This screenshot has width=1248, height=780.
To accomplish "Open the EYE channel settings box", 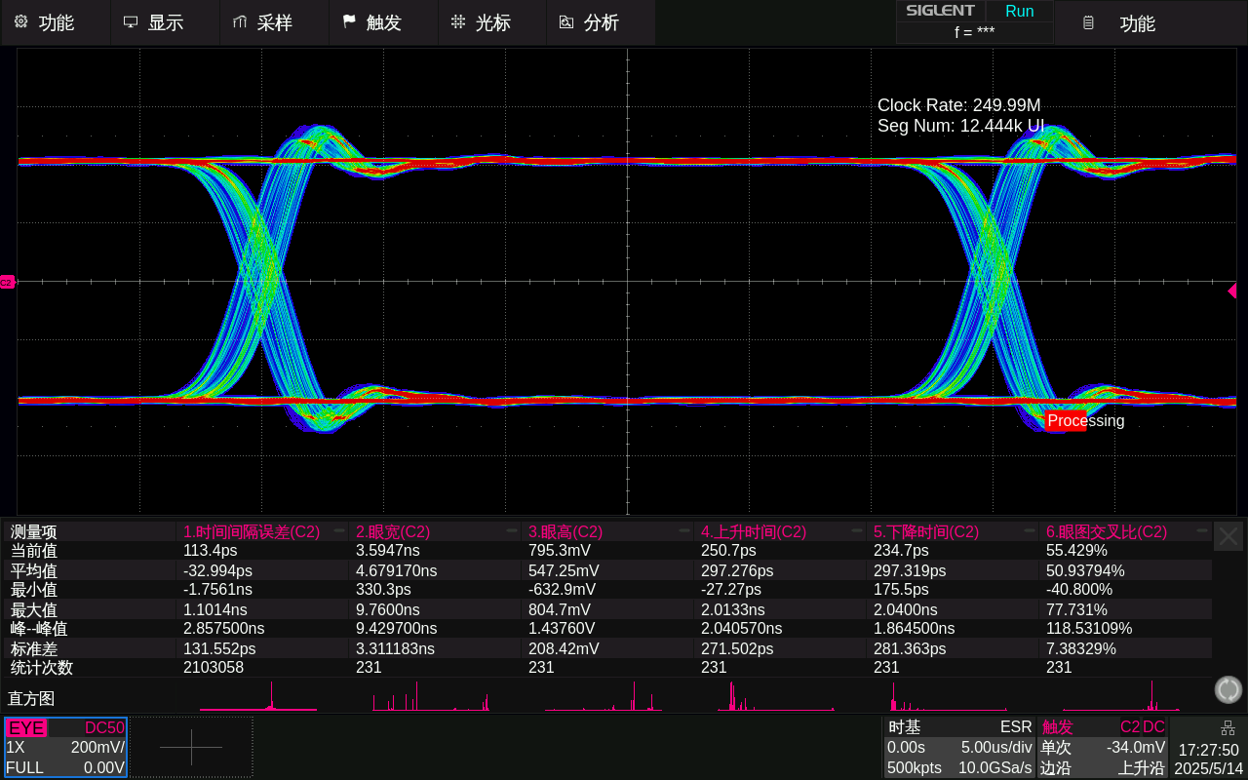I will pos(65,747).
